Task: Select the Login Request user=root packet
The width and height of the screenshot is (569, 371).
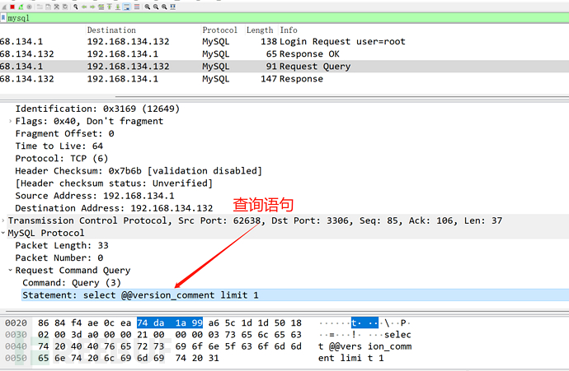Action: pyautogui.click(x=284, y=42)
